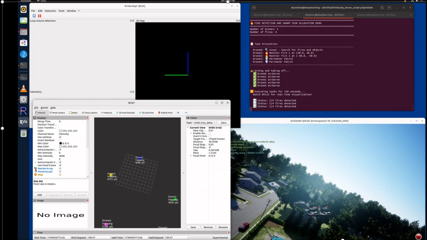Enable the Invert Rainbow checkbox
Screen dimensions: 427x240
coord(60,140)
